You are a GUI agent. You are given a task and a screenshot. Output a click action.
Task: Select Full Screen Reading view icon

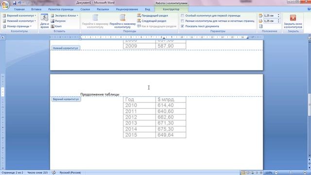(248, 173)
